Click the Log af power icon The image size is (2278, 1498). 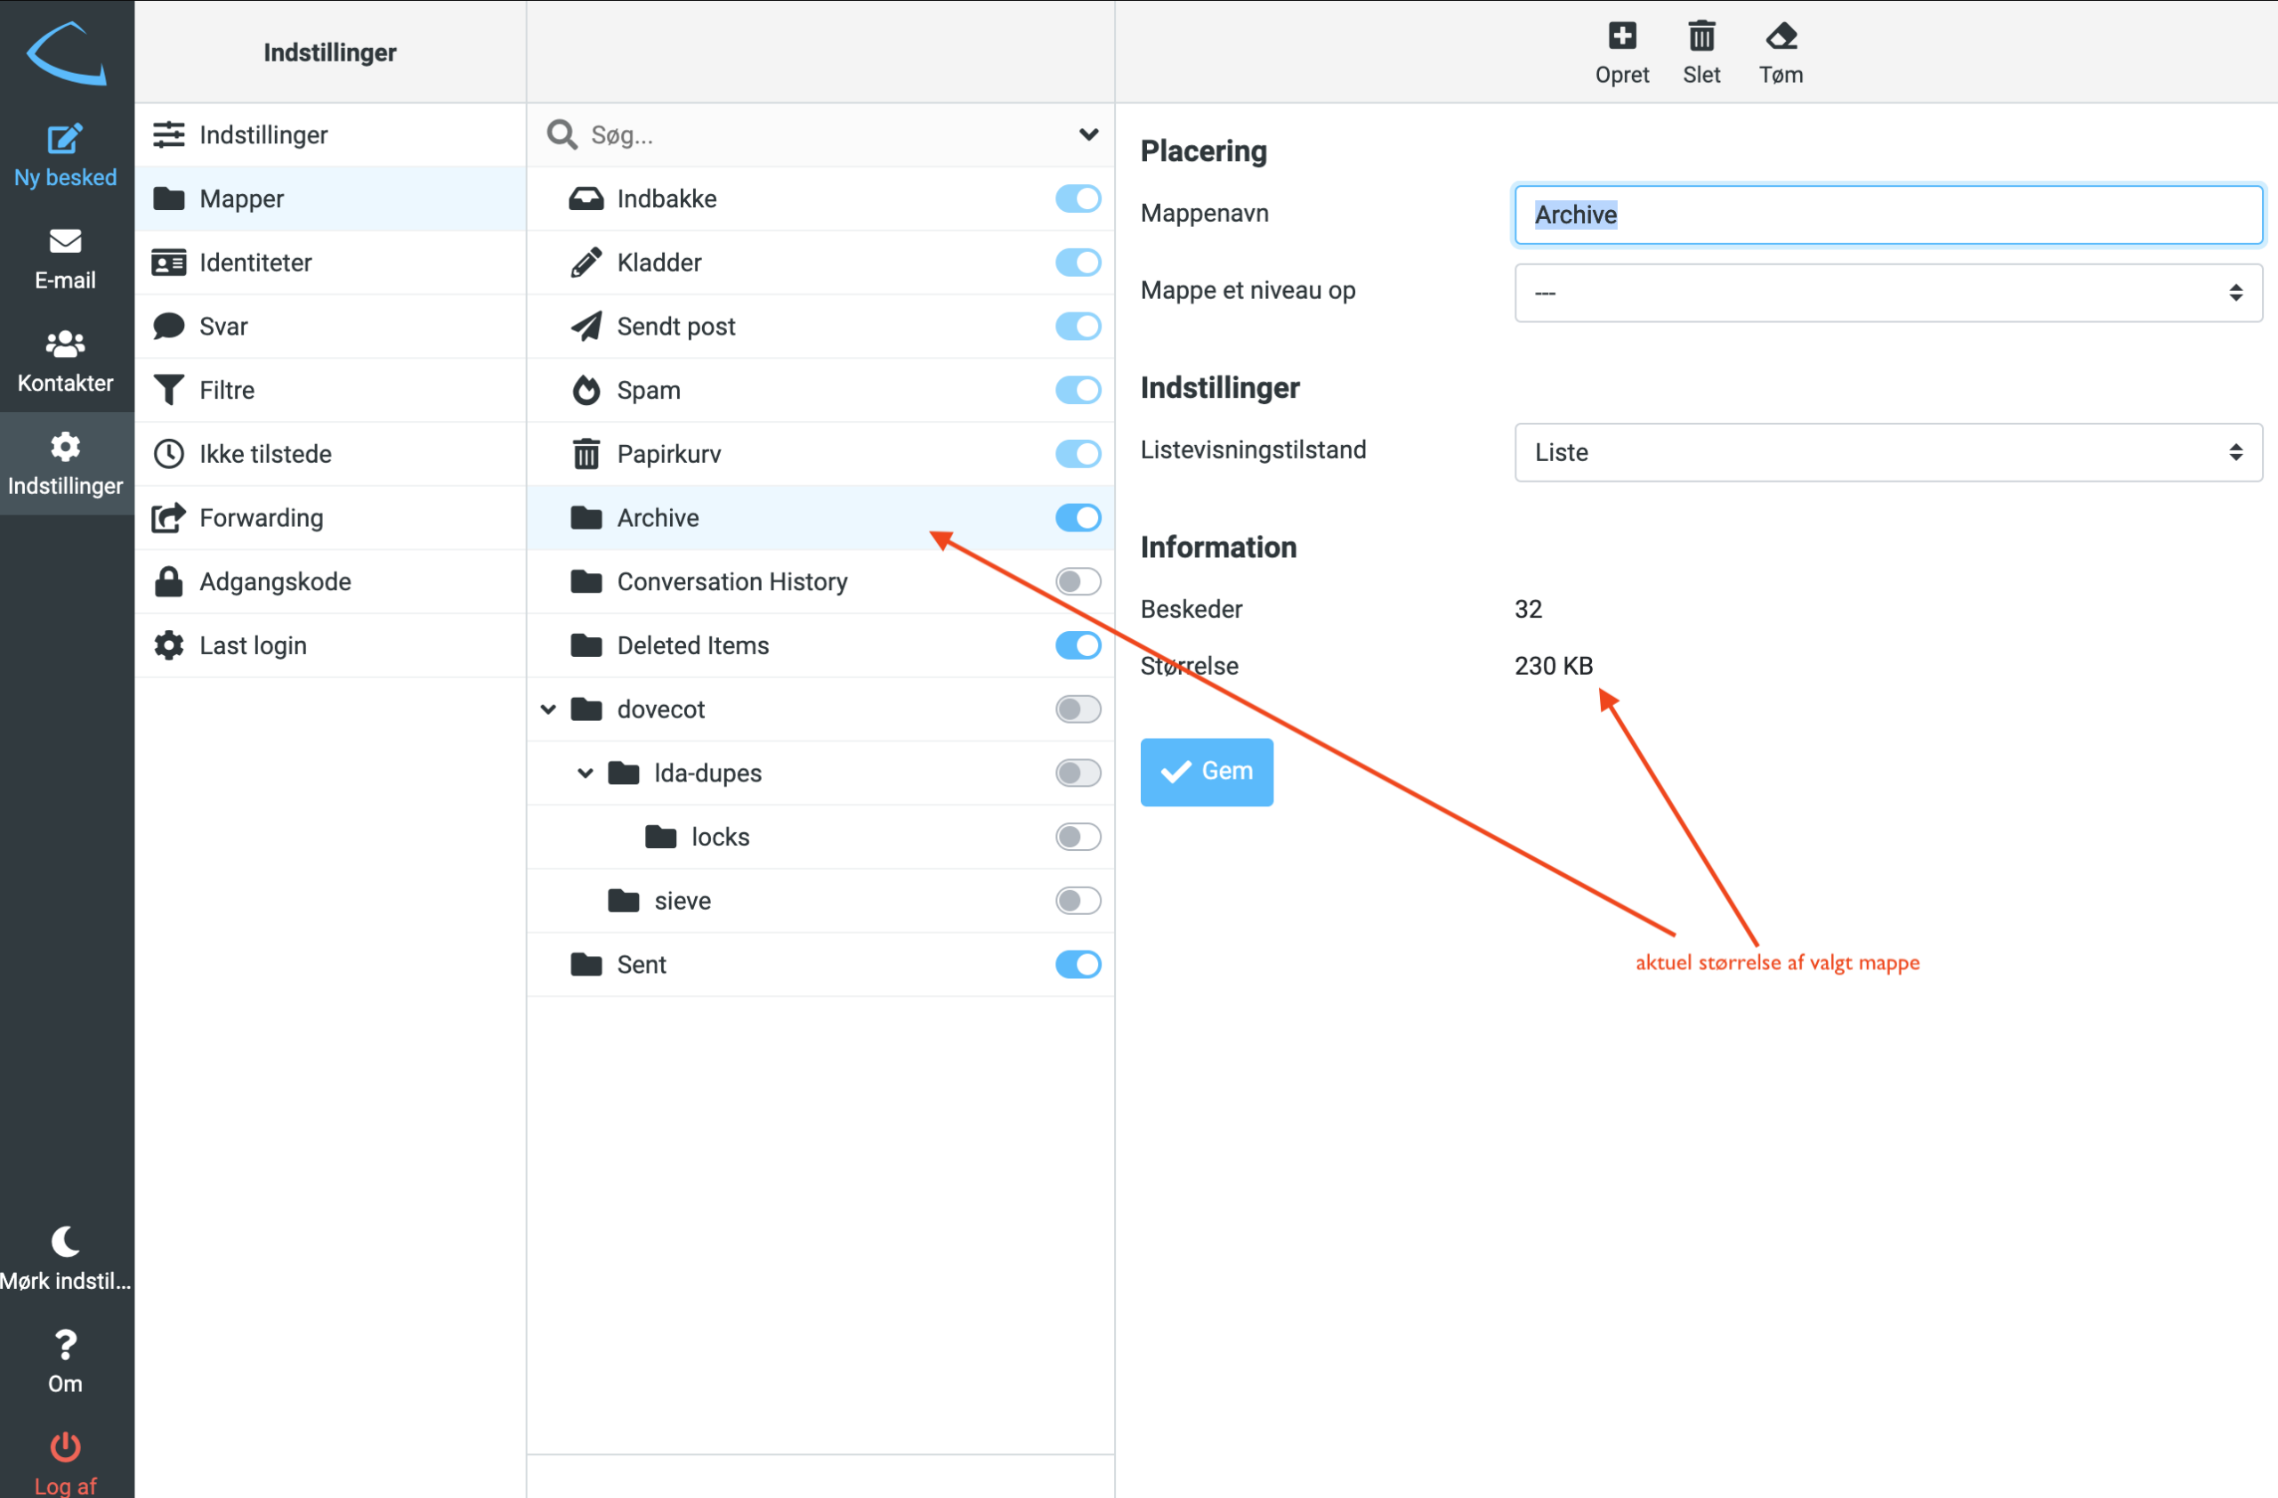[65, 1446]
